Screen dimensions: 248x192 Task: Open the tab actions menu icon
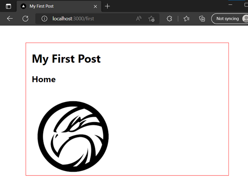tap(8, 6)
